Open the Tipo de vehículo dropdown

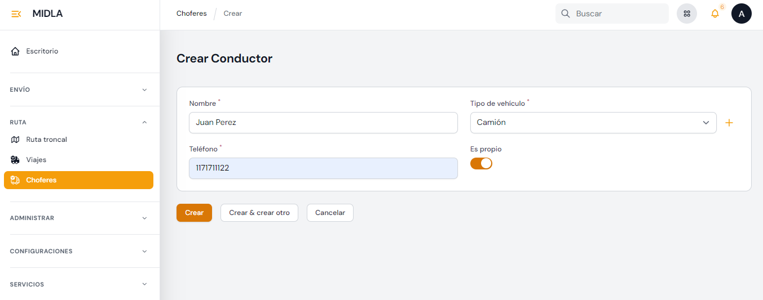[x=593, y=123]
